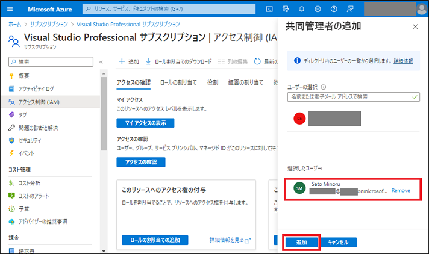Open コストのアラート in the sidebar
Screen dimensions: 429x254
[x=33, y=196]
